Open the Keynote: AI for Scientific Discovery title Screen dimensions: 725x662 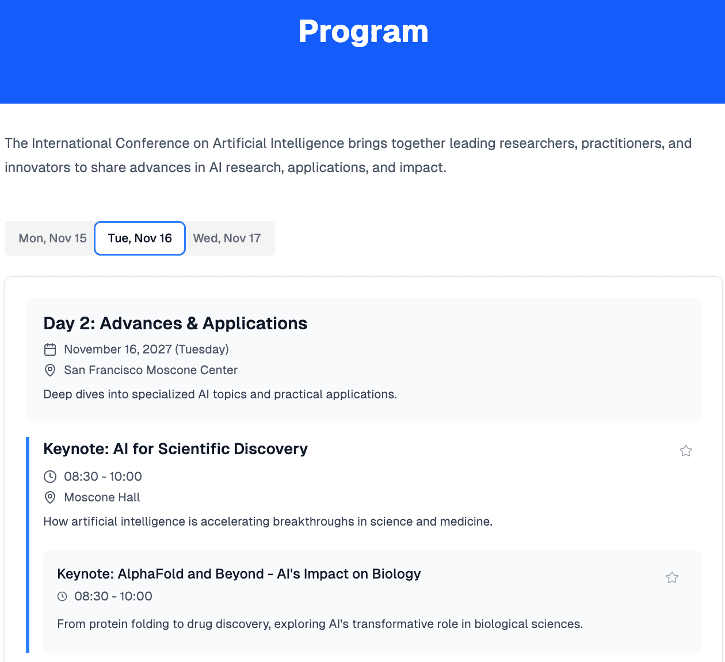tap(175, 449)
